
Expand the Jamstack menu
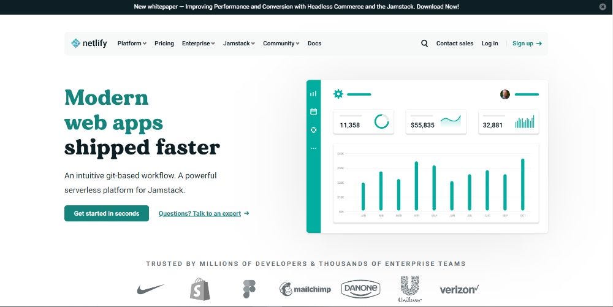coord(239,44)
